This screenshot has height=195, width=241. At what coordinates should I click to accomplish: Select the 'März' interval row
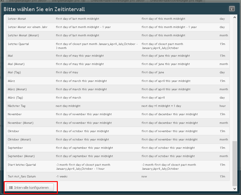(x=118, y=81)
